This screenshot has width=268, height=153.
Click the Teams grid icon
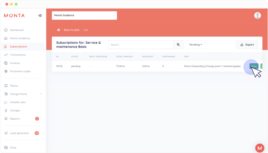pyautogui.click(x=6, y=86)
